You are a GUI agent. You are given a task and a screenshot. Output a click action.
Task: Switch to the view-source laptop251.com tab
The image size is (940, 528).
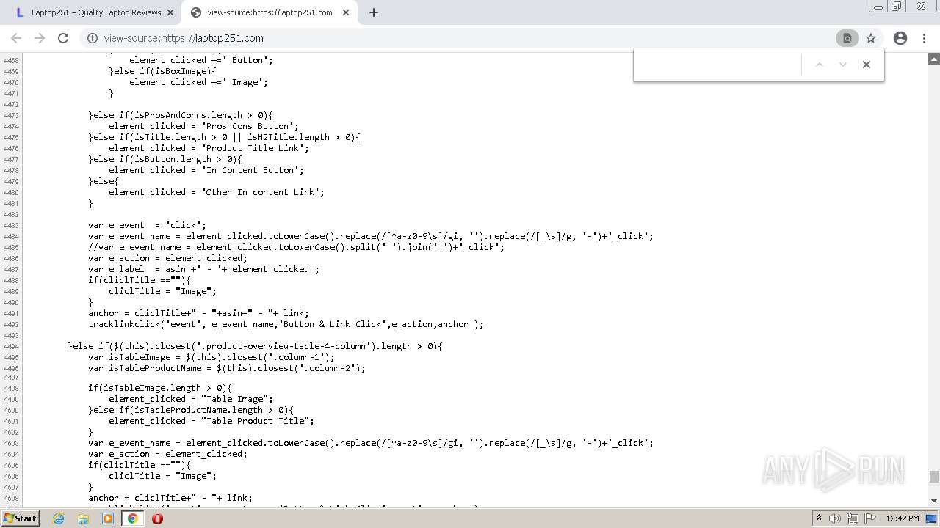[x=270, y=12]
